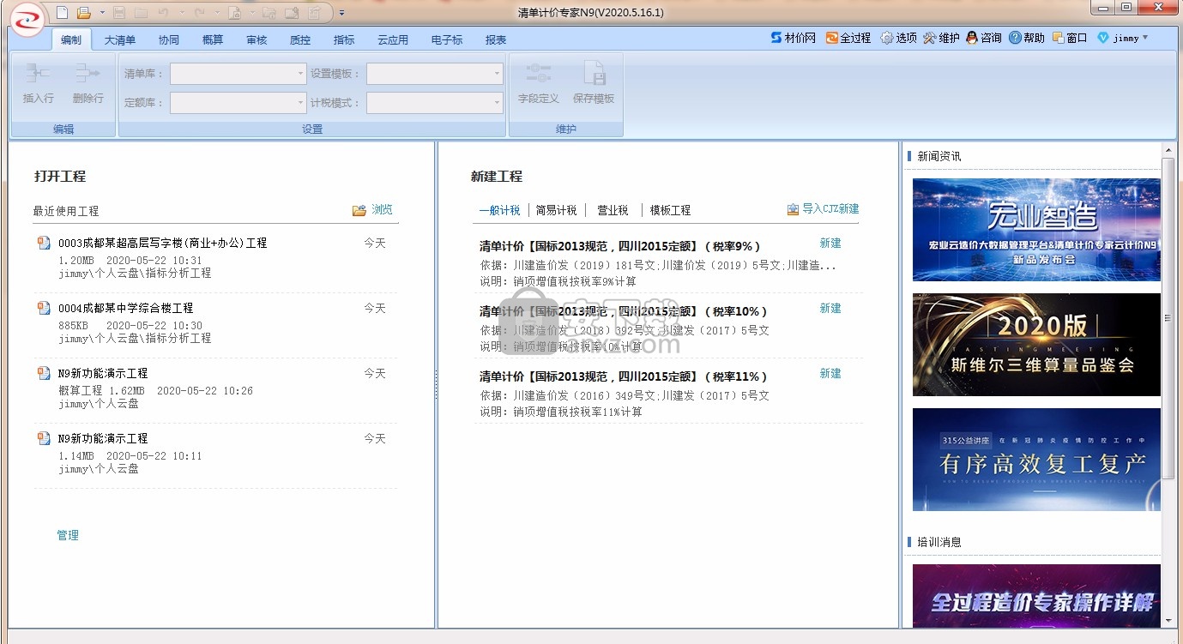The image size is (1183, 644).
Task: Open the 定额库 dropdown
Action: (238, 103)
